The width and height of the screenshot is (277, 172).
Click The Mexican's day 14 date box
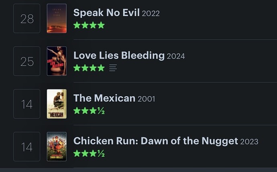[x=26, y=104]
